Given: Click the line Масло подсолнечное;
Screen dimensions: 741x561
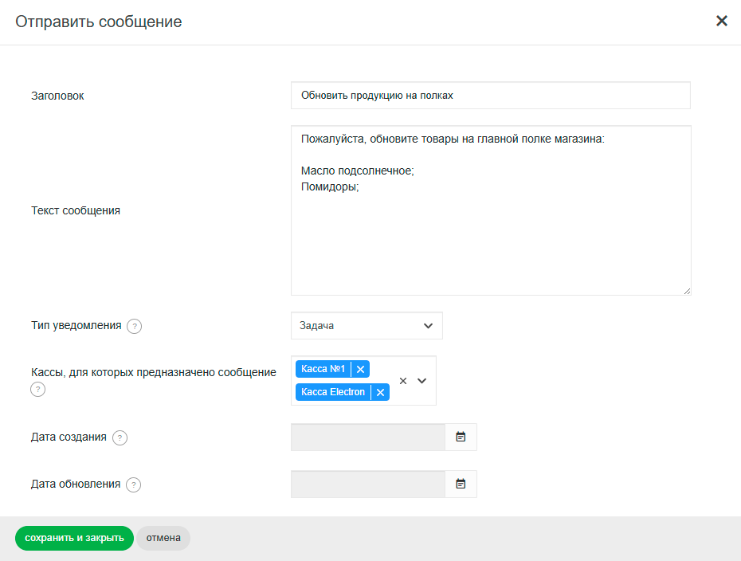Looking at the screenshot, I should [x=357, y=171].
